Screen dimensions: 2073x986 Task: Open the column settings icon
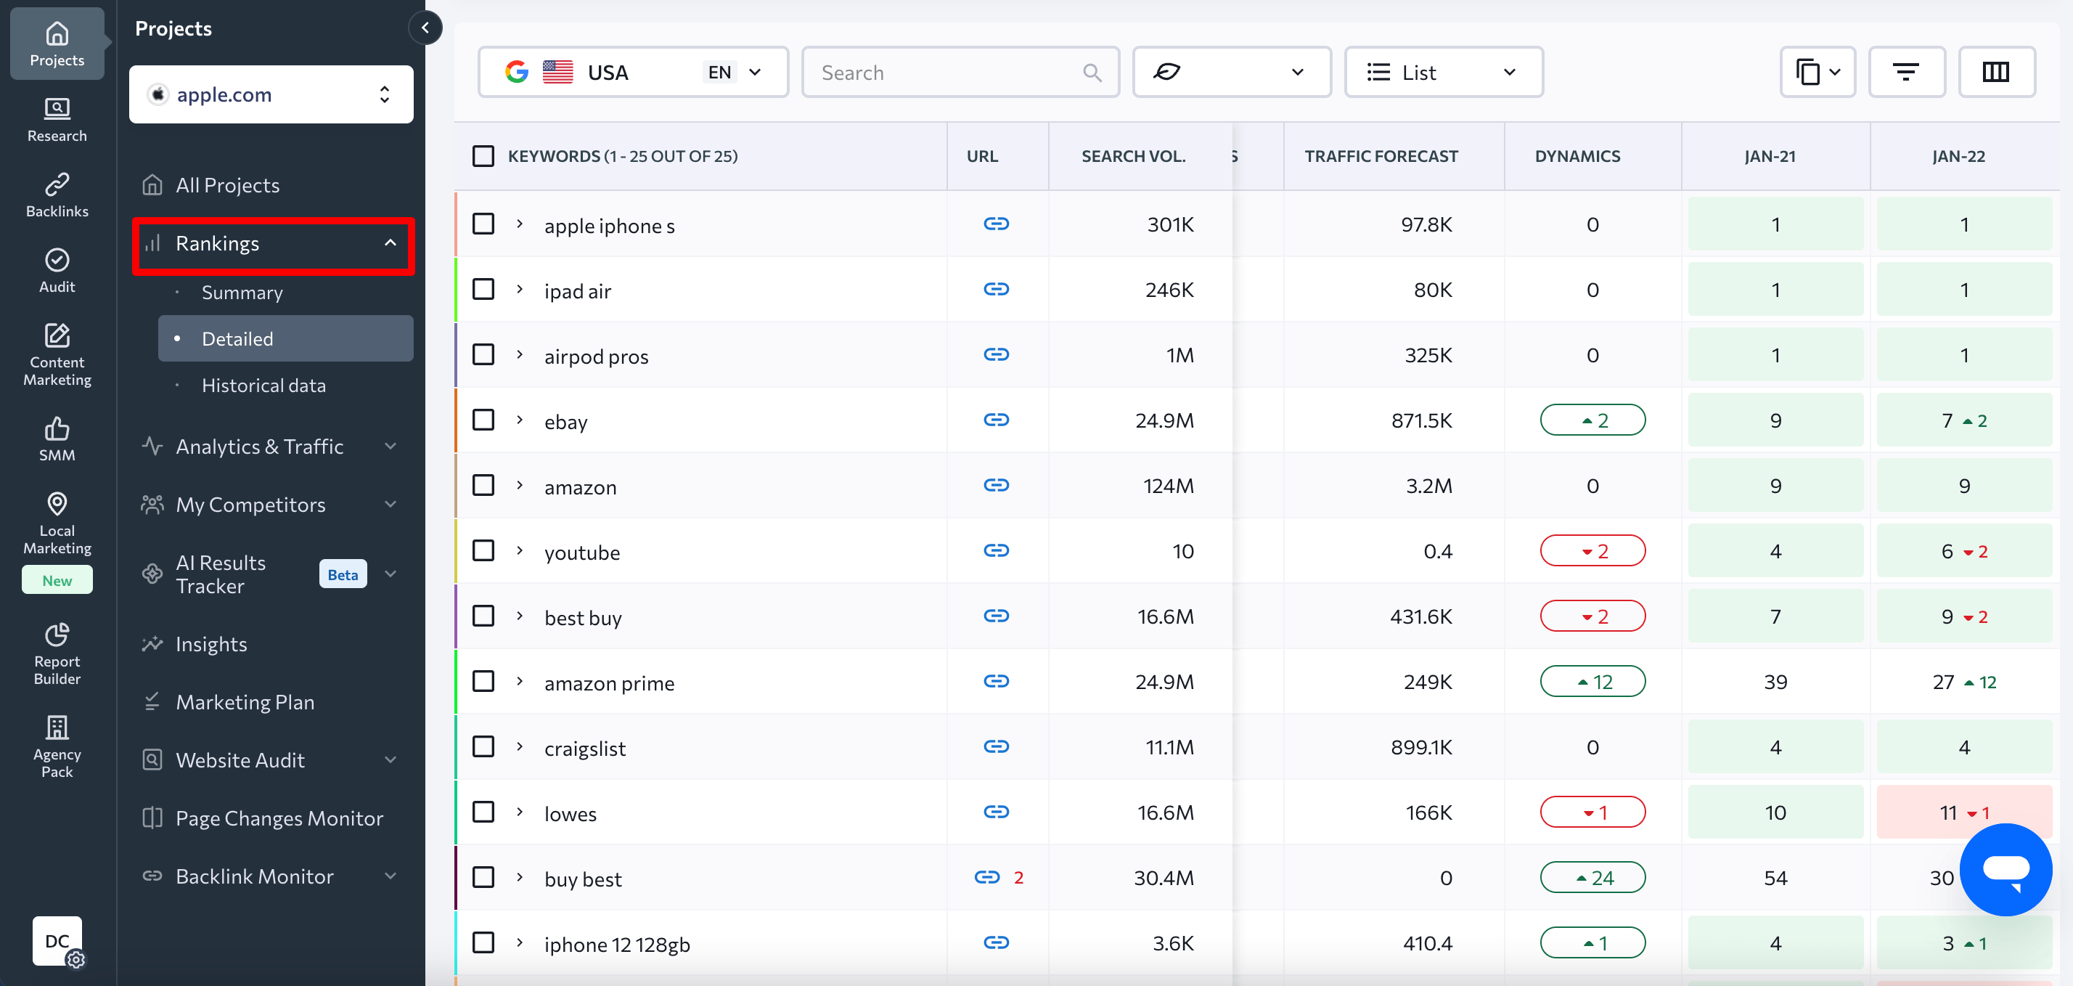[x=1996, y=73]
